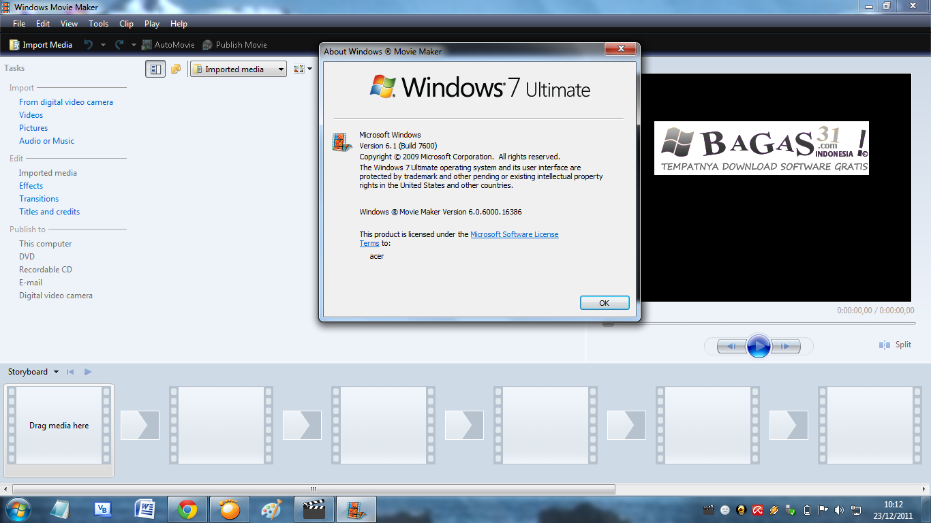Publish to Digital video camera
Viewport: 931px width, 523px height.
point(56,296)
